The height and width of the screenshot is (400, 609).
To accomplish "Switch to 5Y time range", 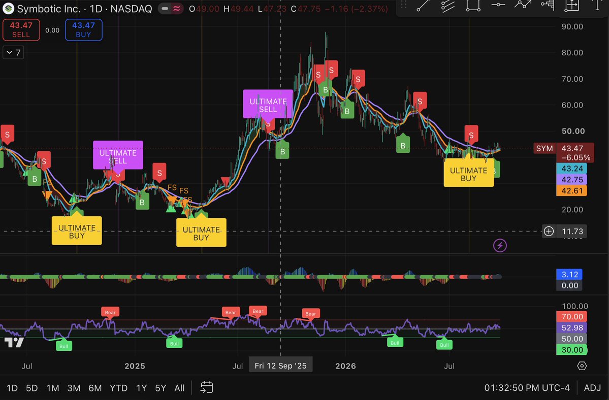I will [x=161, y=388].
